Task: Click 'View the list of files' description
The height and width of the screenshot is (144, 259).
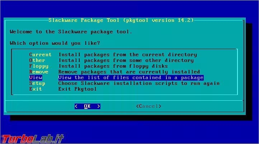Action: 131,77
